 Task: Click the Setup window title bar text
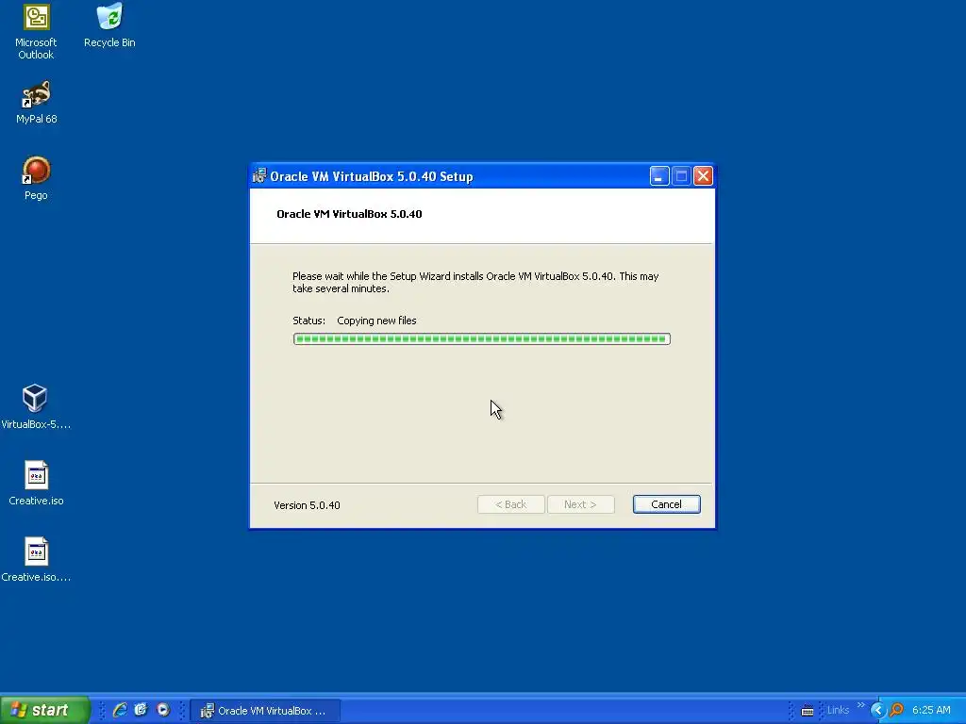pyautogui.click(x=372, y=176)
